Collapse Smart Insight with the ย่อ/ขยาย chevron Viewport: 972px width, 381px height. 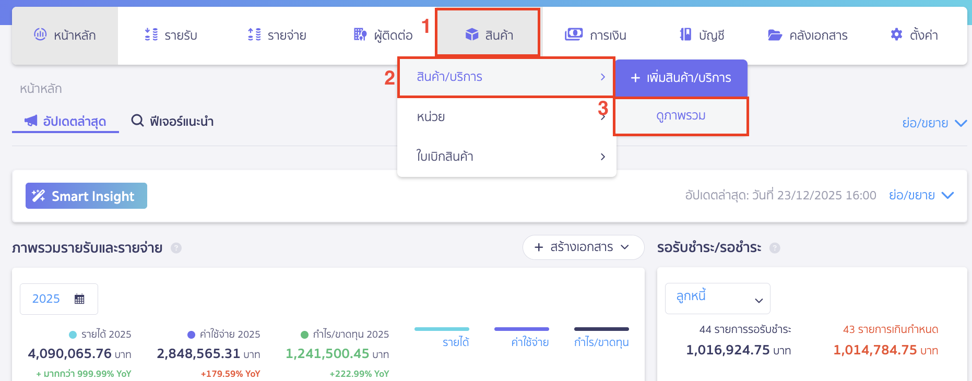(946, 195)
